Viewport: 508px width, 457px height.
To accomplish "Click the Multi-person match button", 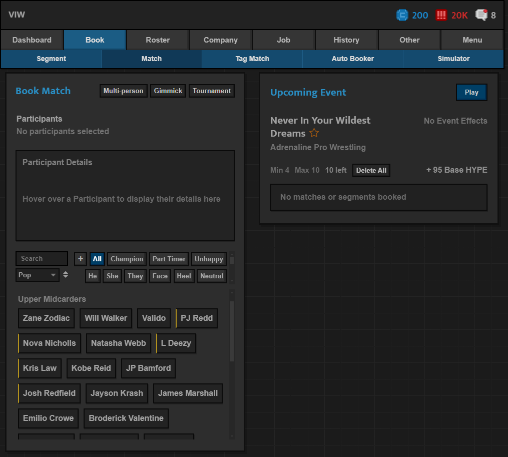I will tap(124, 91).
